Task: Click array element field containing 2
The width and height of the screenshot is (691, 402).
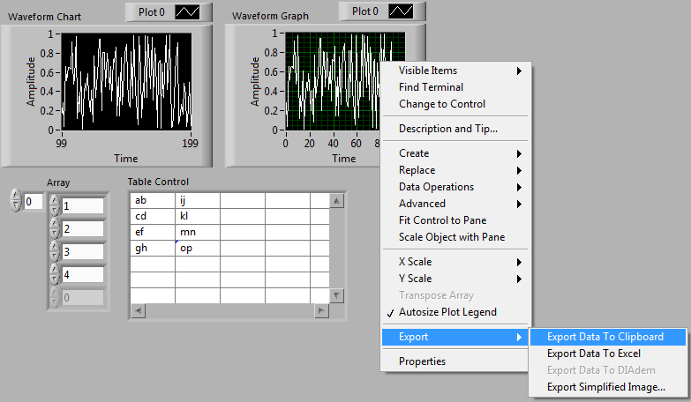Action: [x=82, y=228]
